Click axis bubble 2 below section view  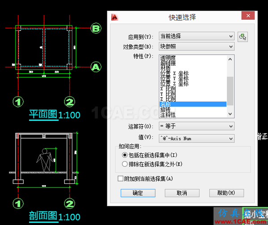[70, 204]
